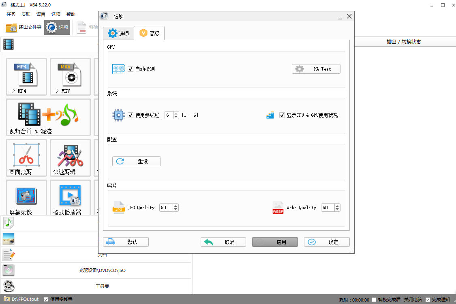Launch 视频合并 & 混流 tool
This screenshot has height=304, width=456.
click(49, 117)
